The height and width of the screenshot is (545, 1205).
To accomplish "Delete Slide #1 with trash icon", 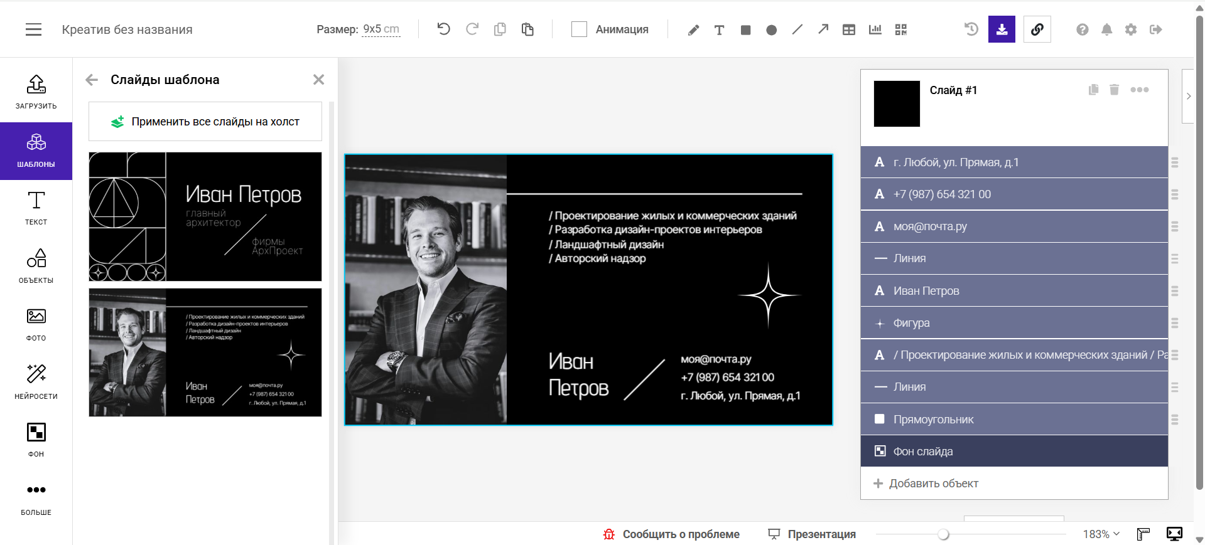I will point(1114,90).
